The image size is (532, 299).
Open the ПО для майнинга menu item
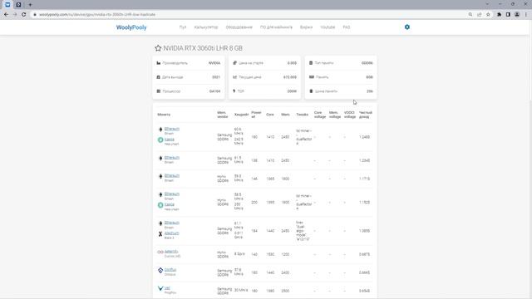(276, 27)
